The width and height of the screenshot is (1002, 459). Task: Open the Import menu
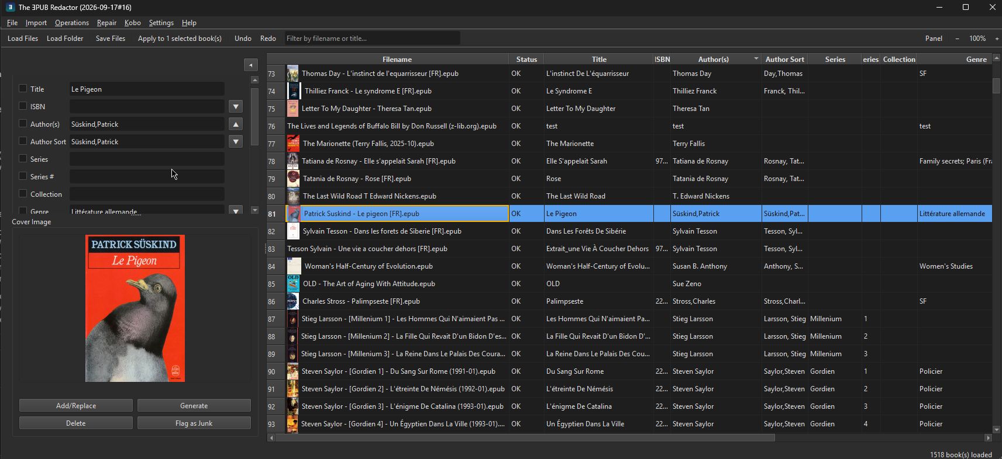pyautogui.click(x=36, y=23)
